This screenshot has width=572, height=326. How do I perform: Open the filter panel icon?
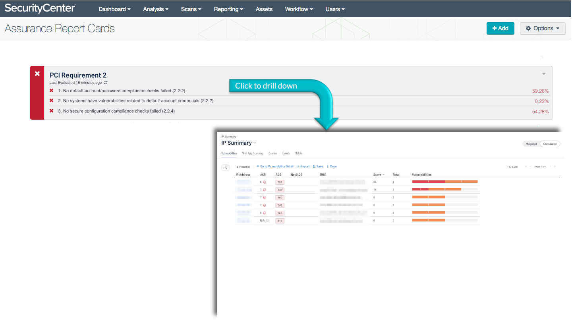pyautogui.click(x=225, y=168)
